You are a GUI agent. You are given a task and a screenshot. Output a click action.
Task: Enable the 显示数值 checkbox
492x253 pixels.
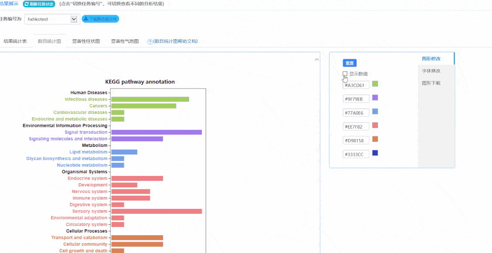(345, 73)
